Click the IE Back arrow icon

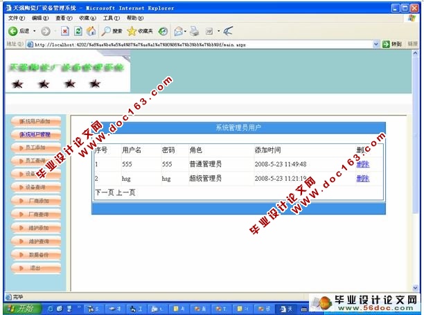click(12, 31)
